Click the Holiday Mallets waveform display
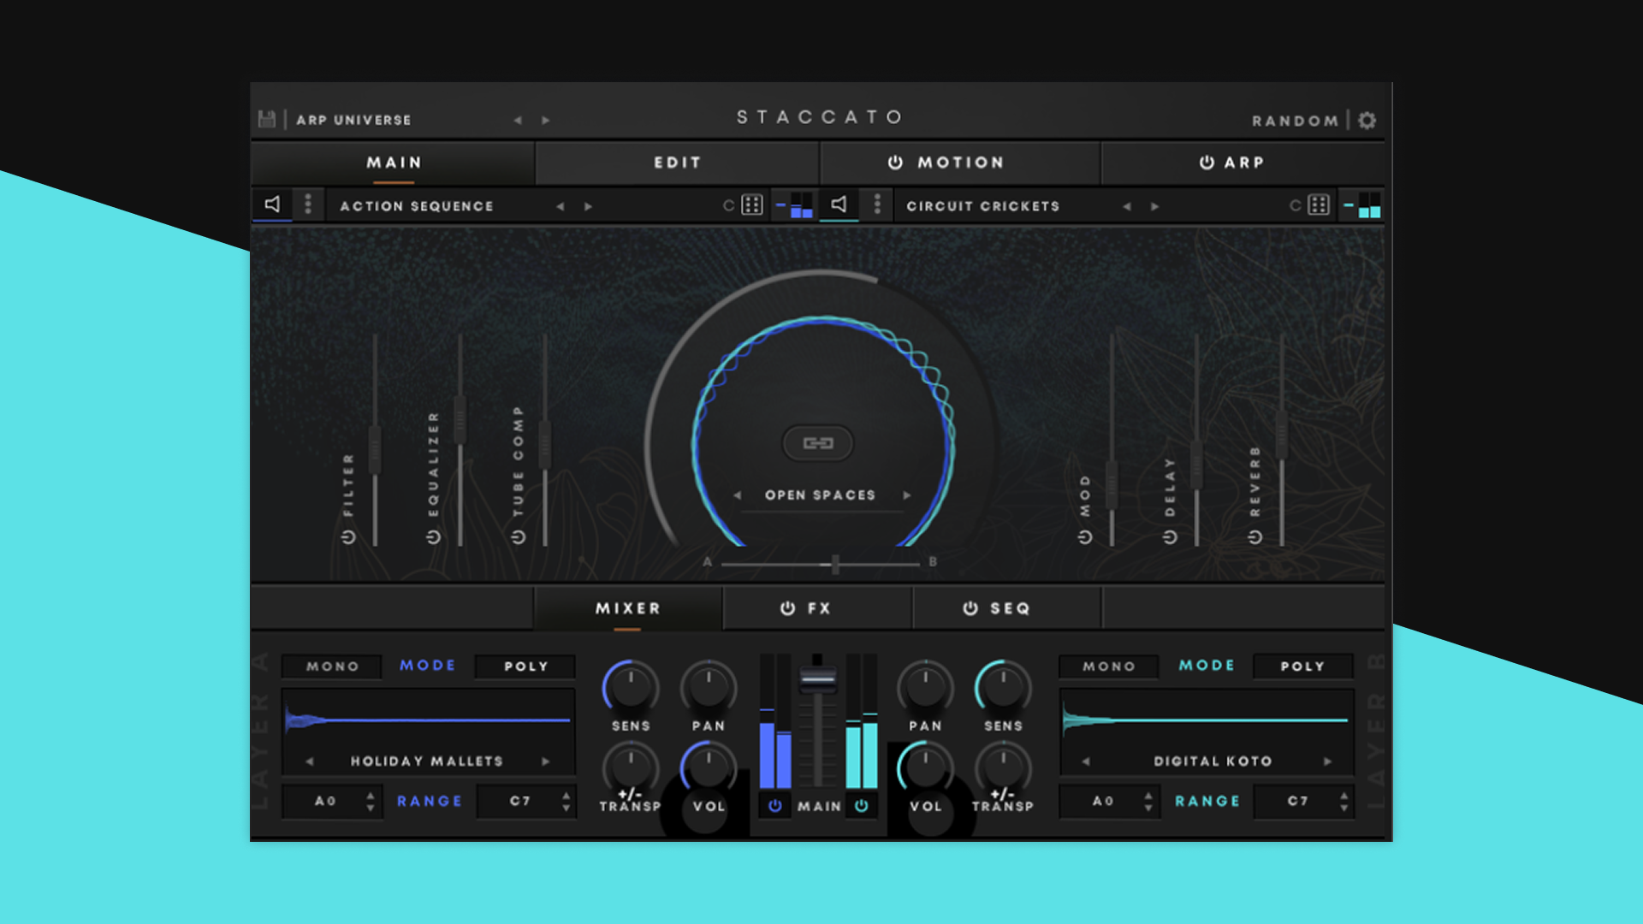The height and width of the screenshot is (924, 1643). tap(428, 721)
